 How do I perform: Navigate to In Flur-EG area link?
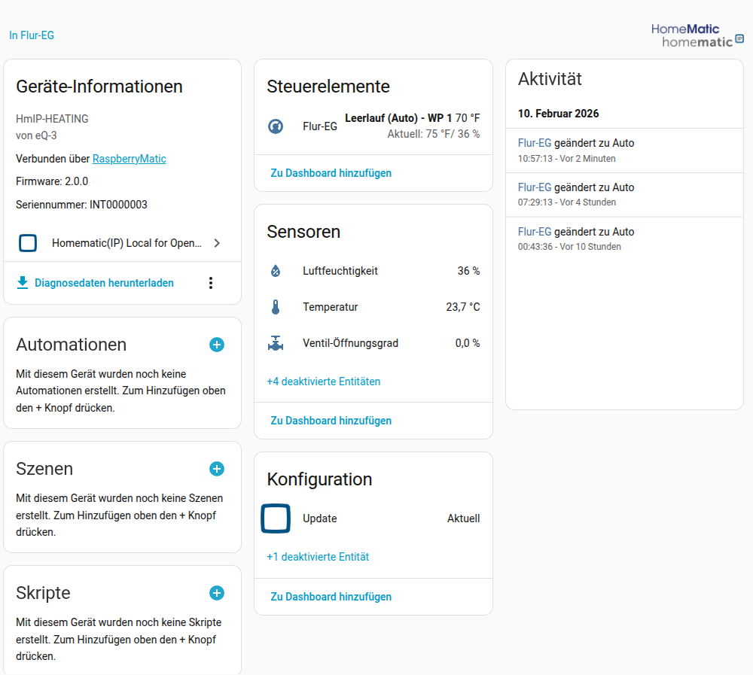[32, 35]
